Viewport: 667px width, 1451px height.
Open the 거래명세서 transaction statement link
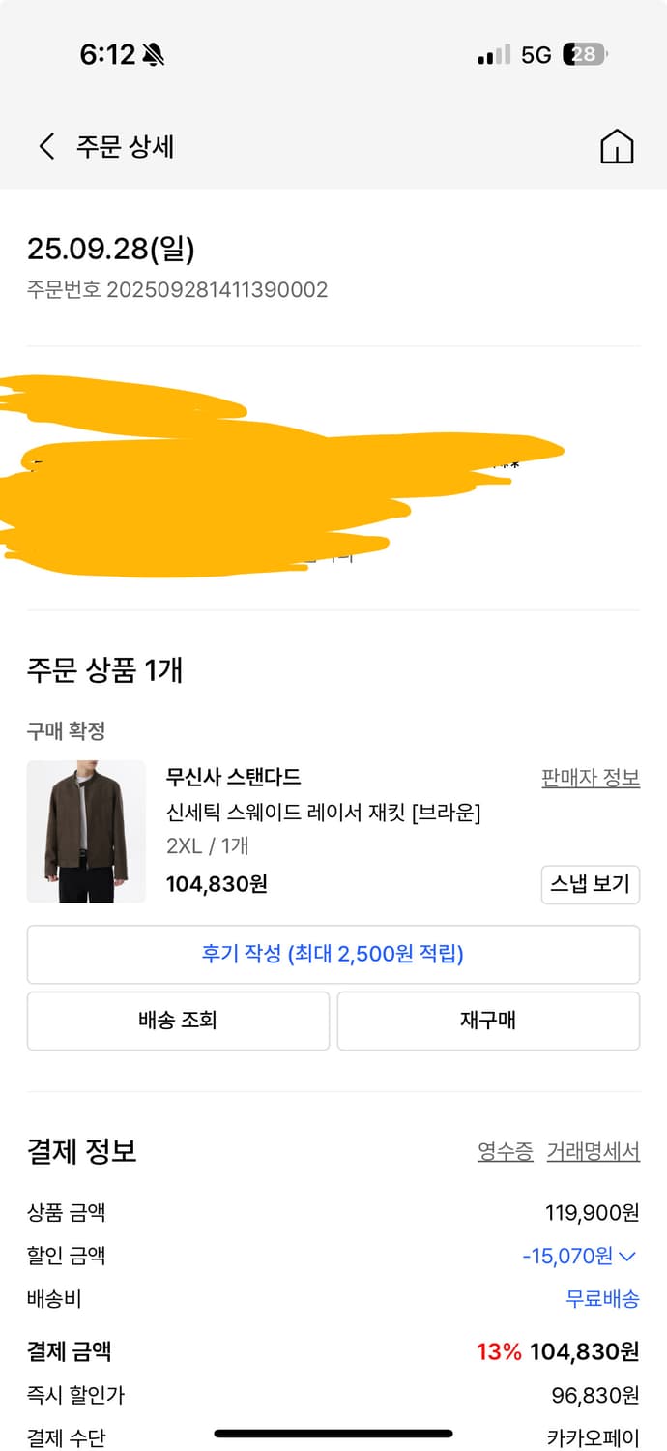pyautogui.click(x=593, y=1152)
